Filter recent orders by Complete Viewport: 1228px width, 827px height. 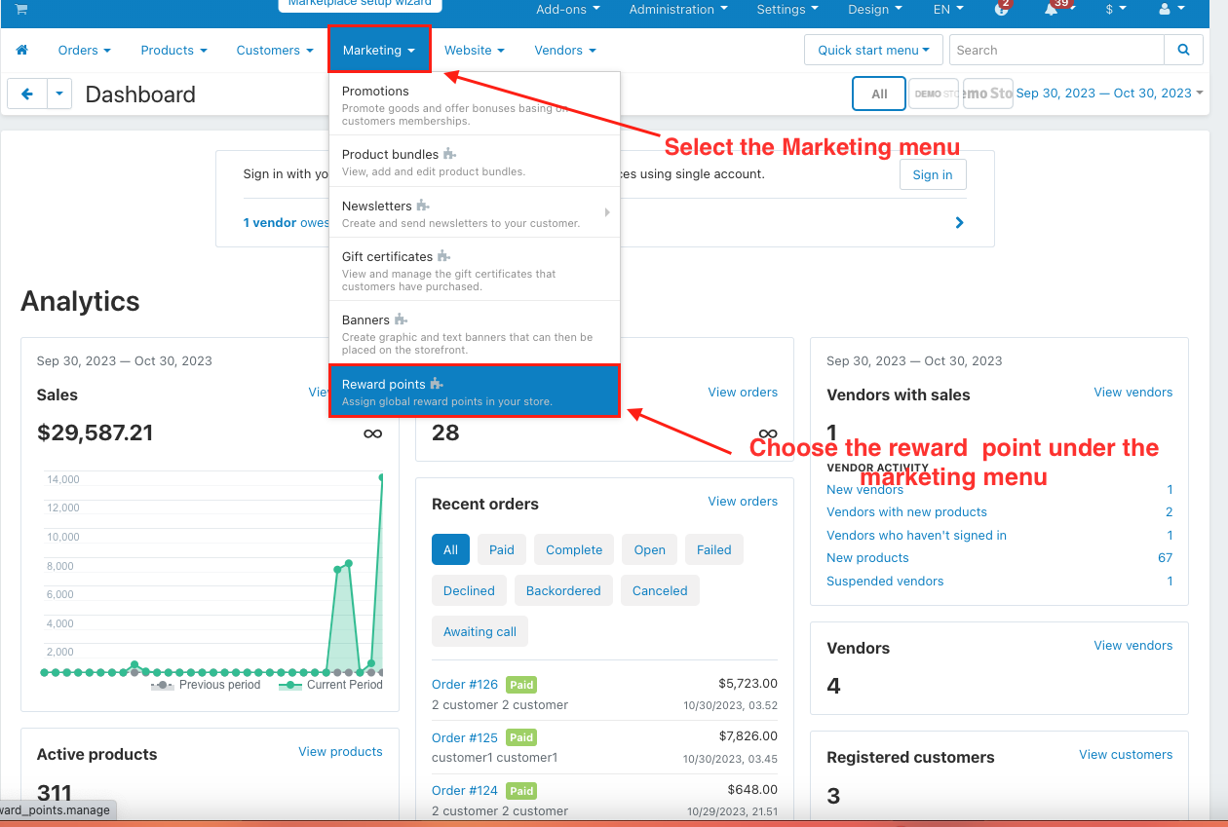[x=574, y=549]
